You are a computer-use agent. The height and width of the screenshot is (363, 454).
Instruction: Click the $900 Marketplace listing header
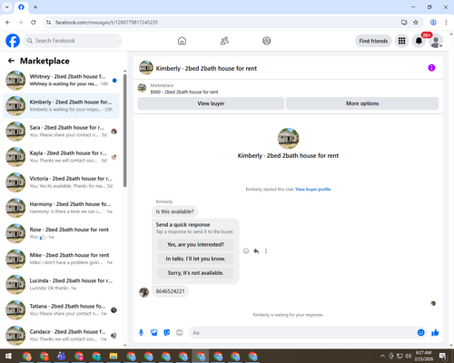(x=184, y=92)
